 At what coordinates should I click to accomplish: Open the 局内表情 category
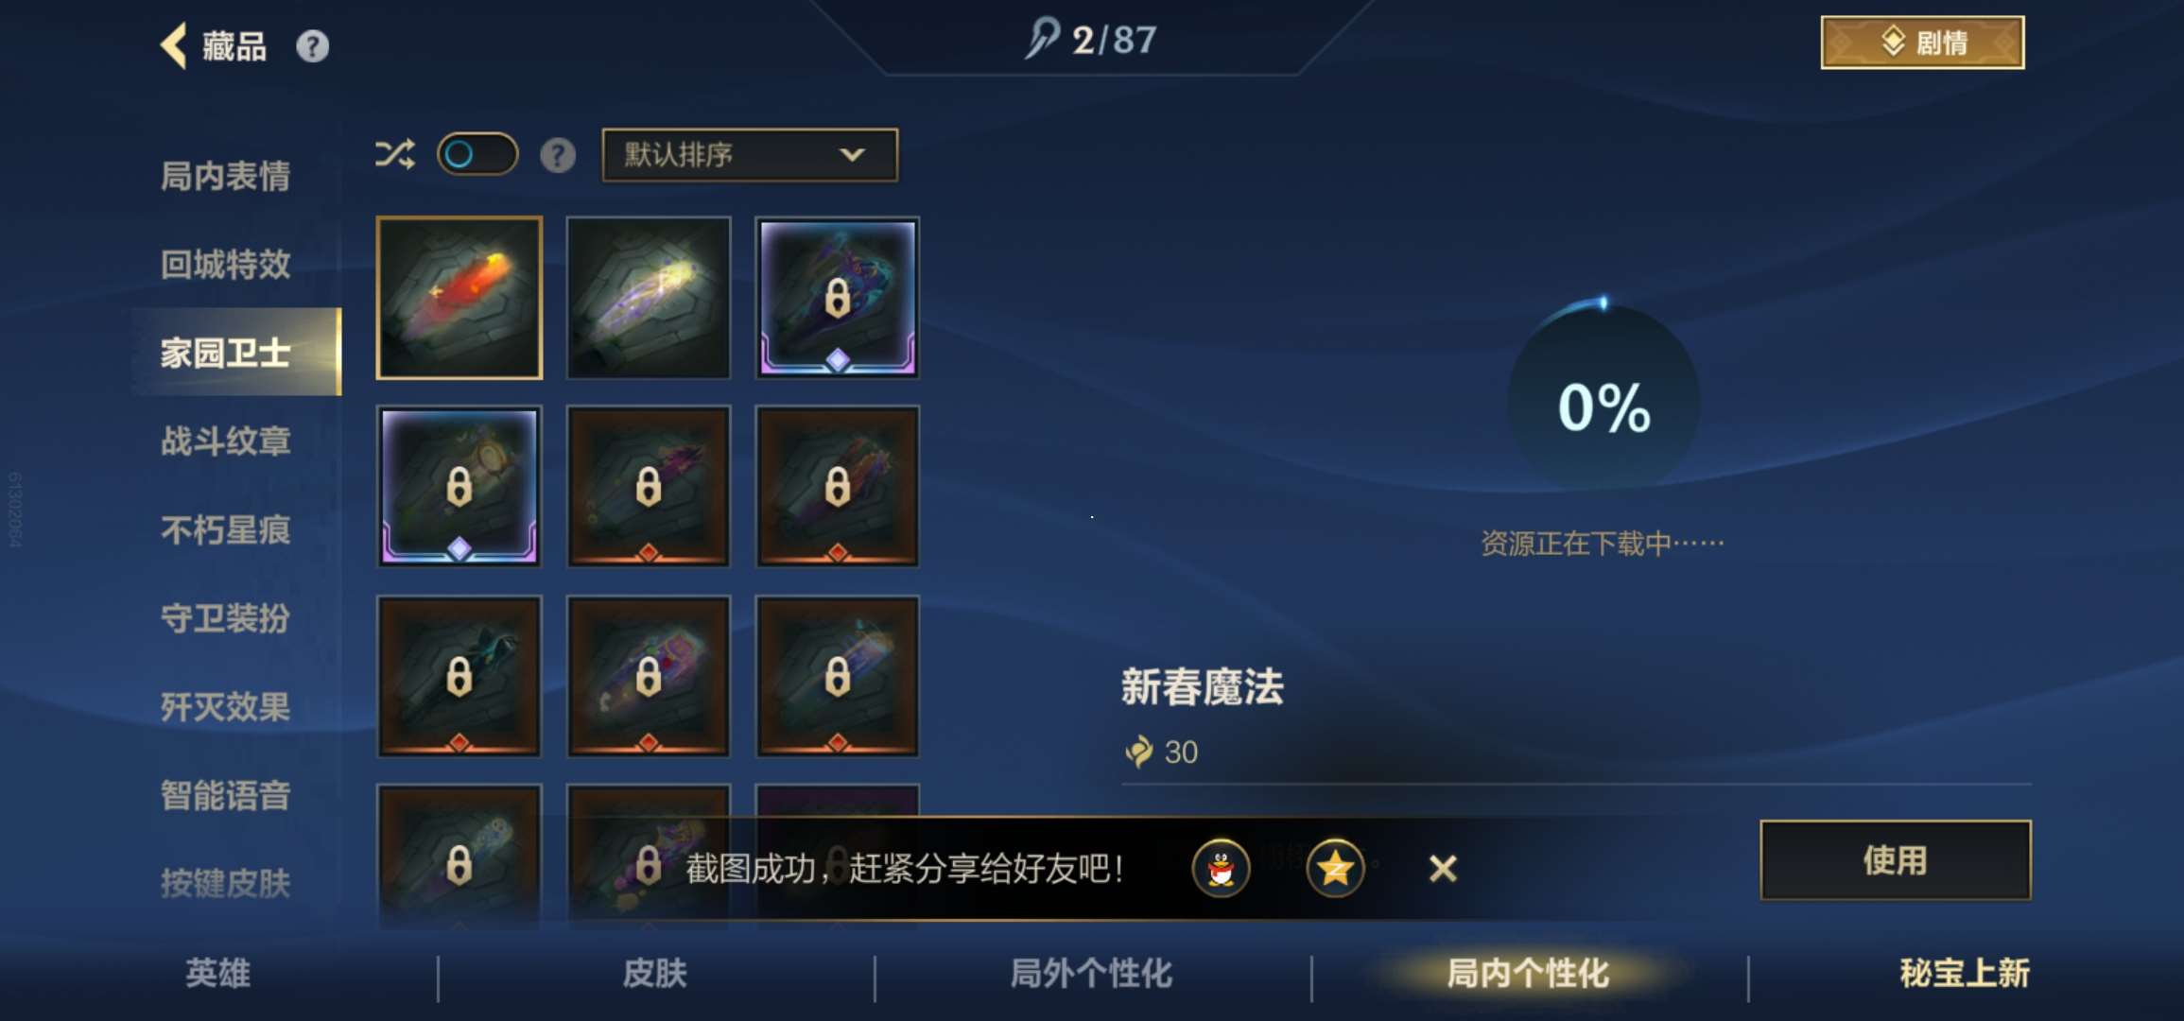click(x=225, y=176)
